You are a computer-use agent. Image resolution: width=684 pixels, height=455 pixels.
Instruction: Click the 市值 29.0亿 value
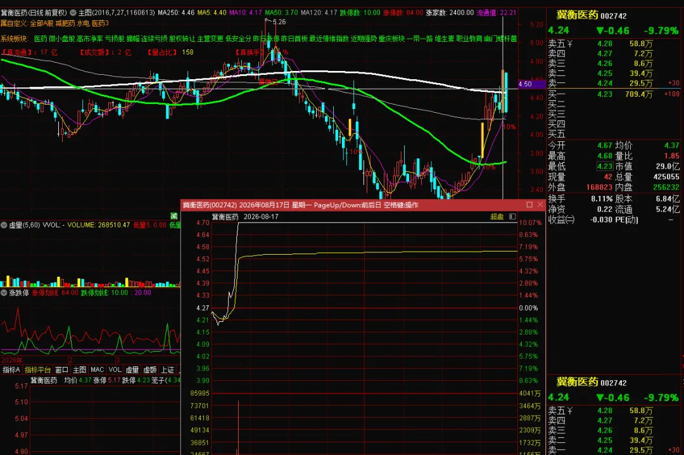click(668, 167)
